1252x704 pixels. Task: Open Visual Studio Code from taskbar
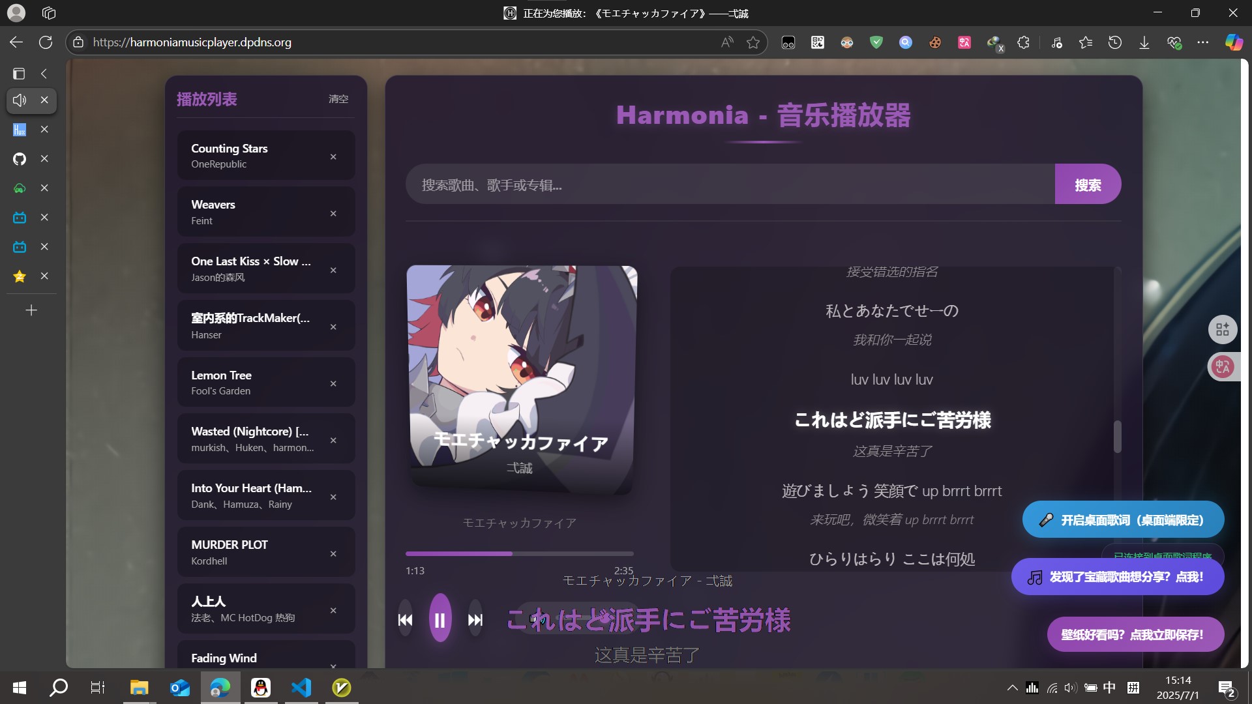click(x=301, y=687)
